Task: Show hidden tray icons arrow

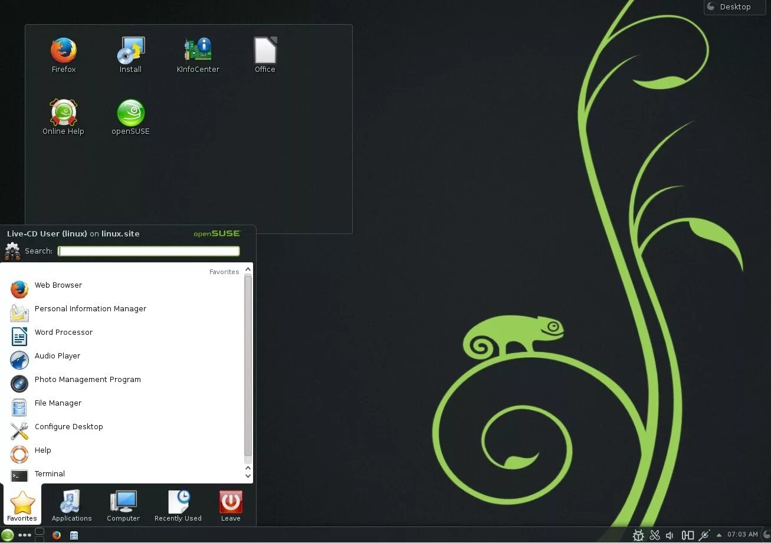Action: (718, 535)
